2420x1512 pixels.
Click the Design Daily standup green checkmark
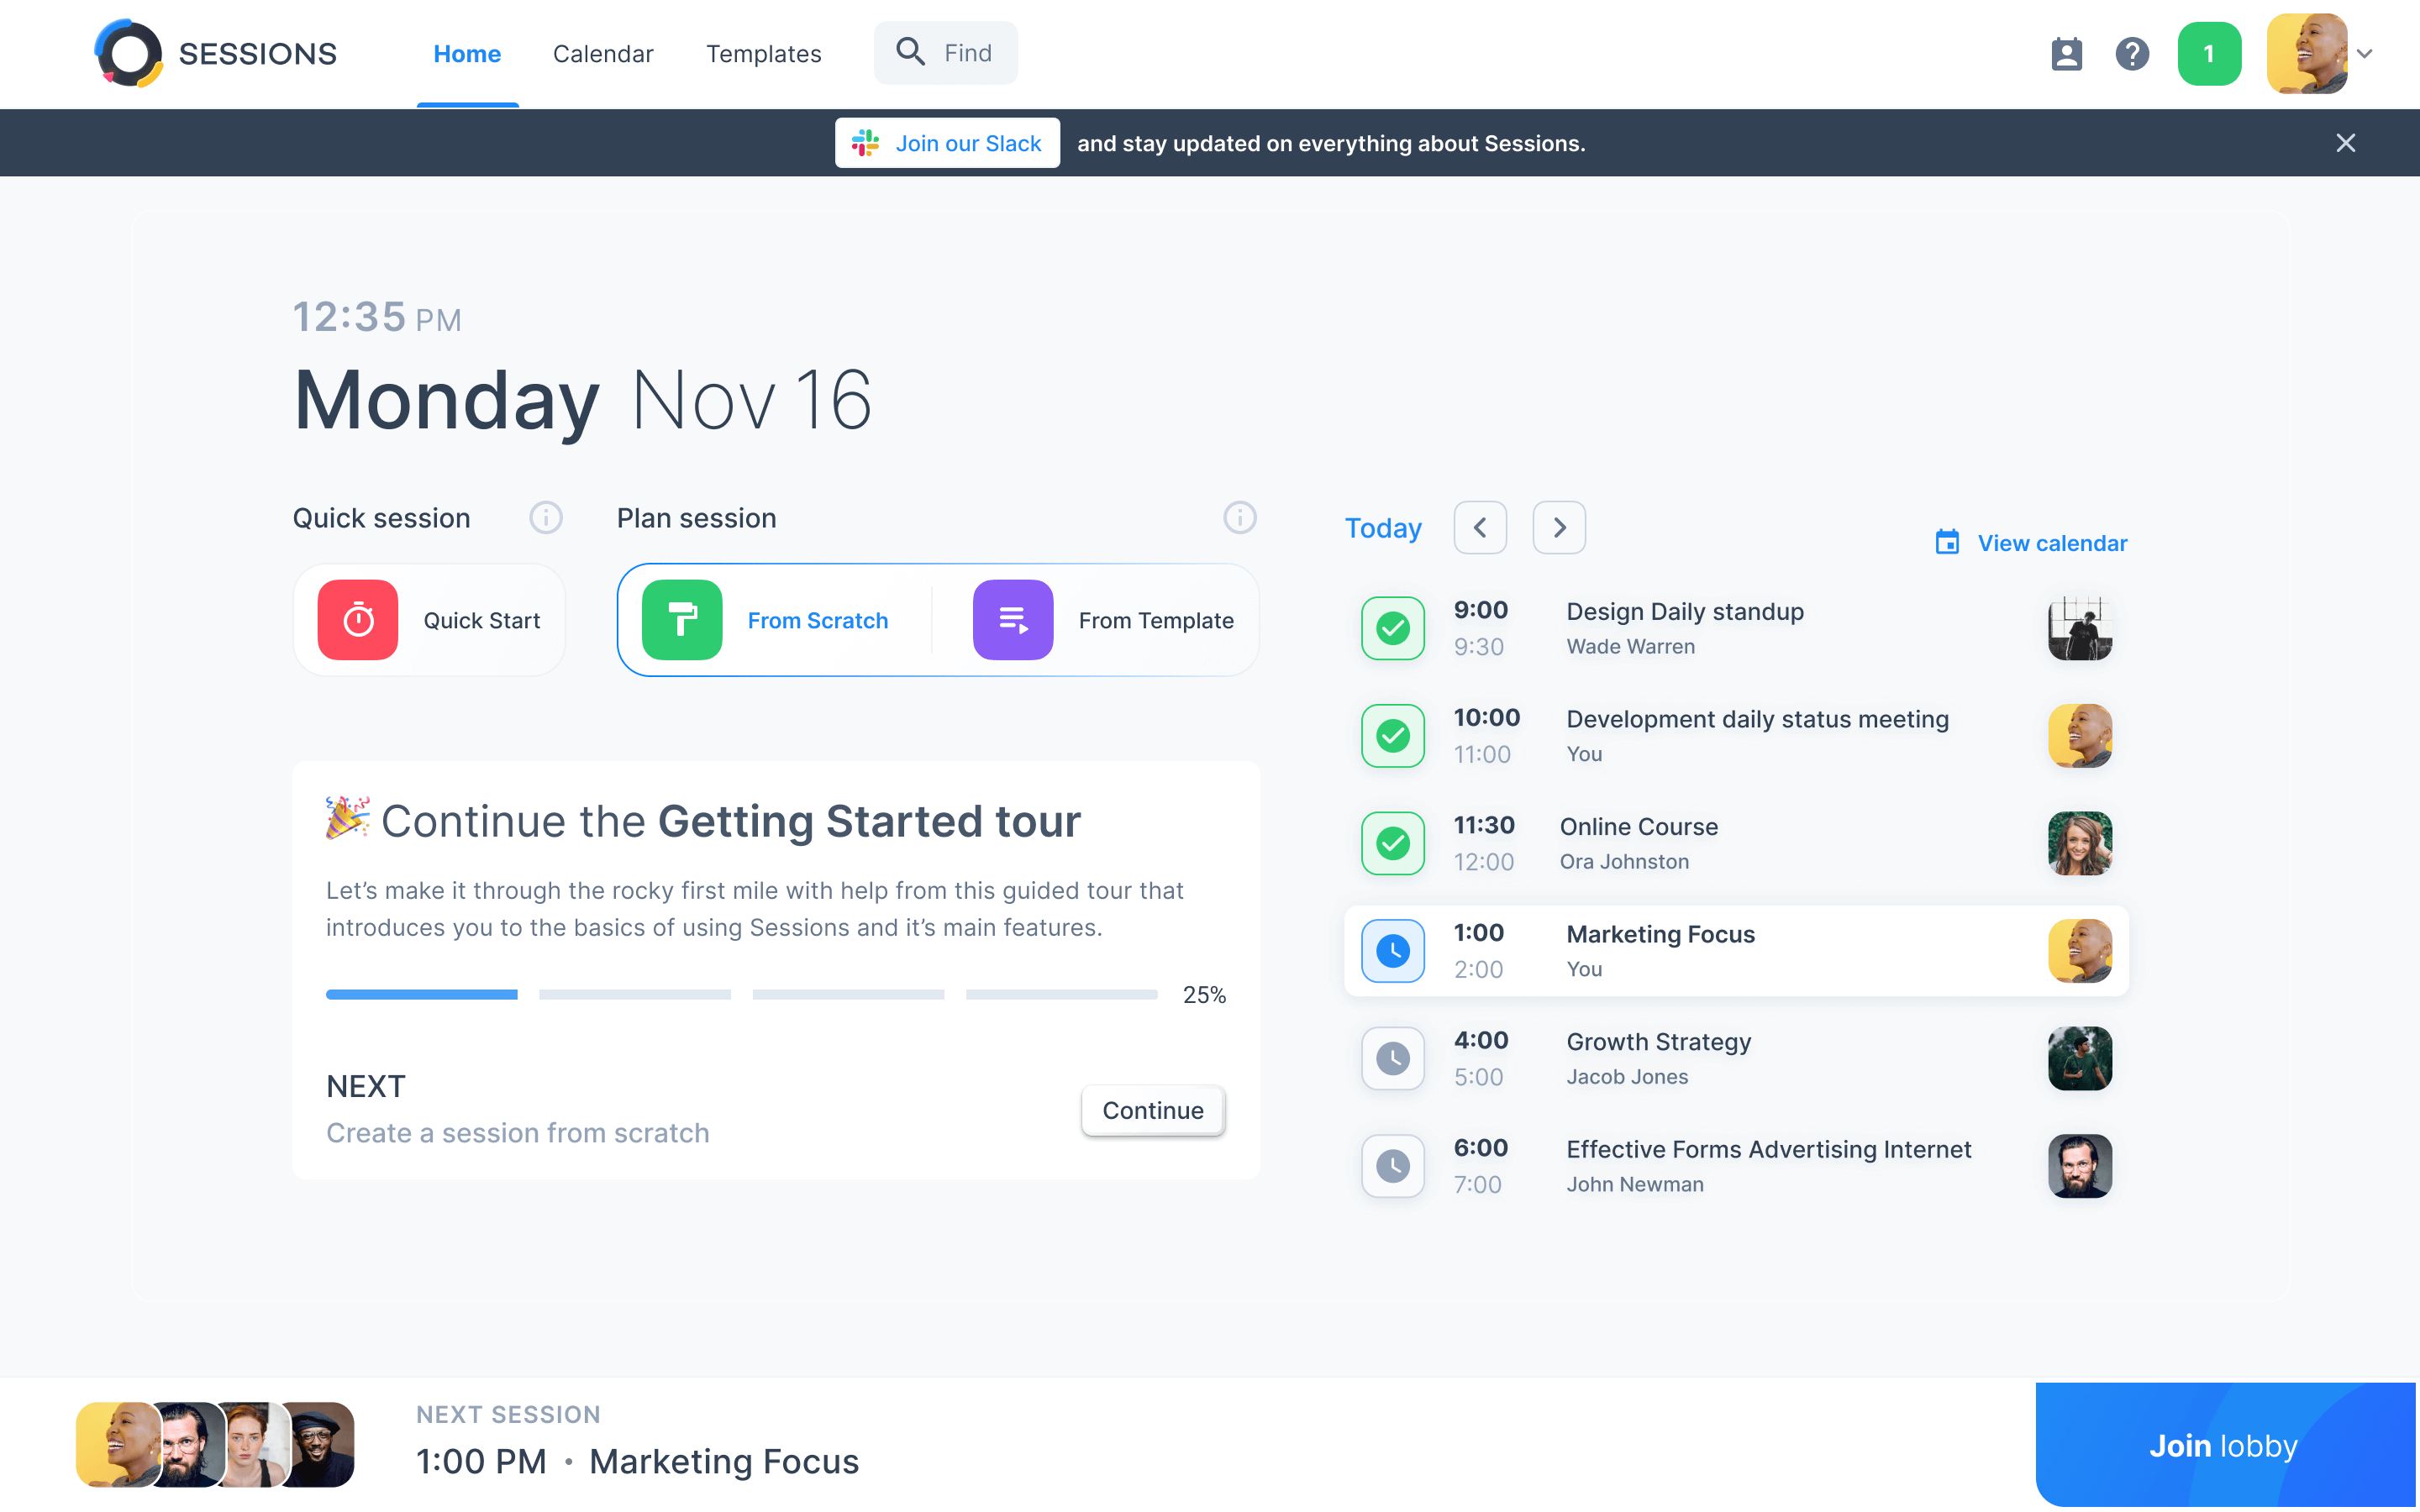[1392, 628]
